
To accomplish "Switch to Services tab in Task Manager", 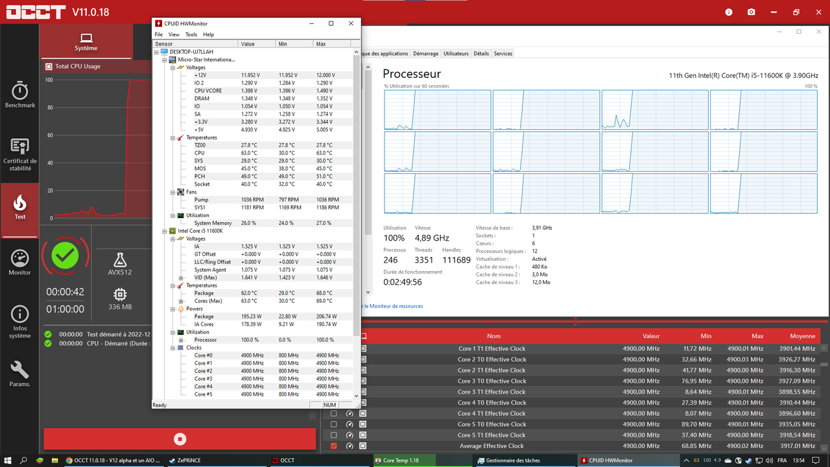I will pos(503,54).
